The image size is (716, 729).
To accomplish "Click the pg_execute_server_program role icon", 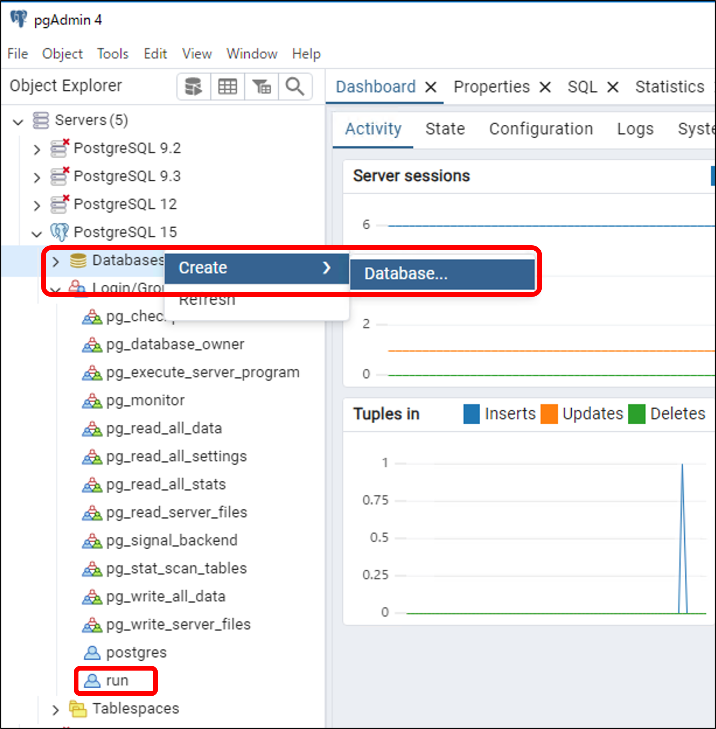I will (92, 372).
